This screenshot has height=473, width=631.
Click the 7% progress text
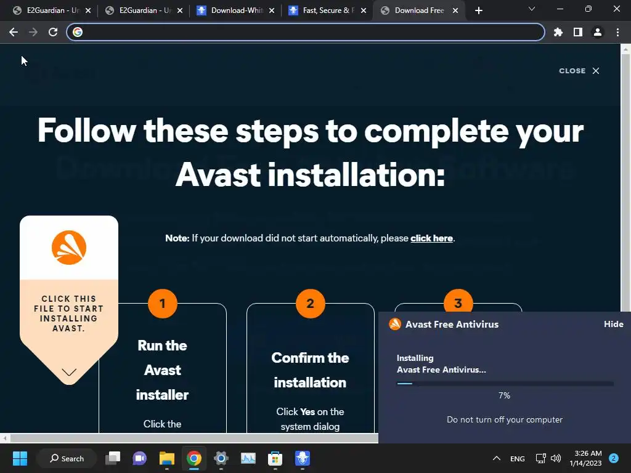(504, 395)
